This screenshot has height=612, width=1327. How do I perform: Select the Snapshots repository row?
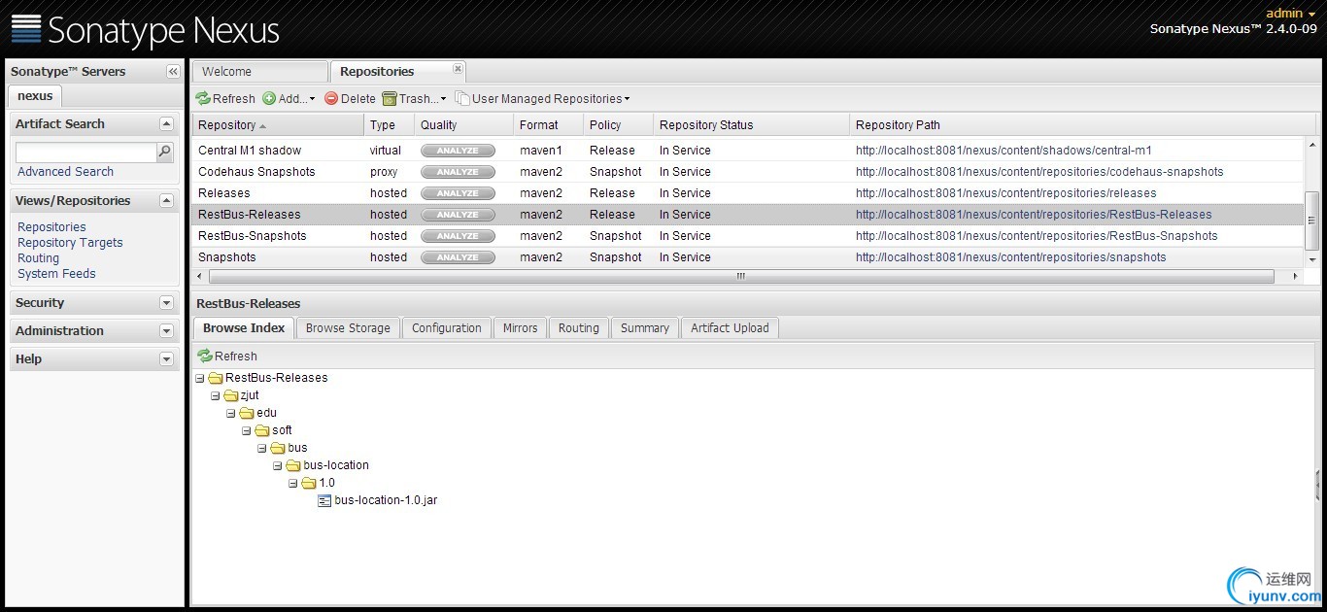(x=747, y=257)
